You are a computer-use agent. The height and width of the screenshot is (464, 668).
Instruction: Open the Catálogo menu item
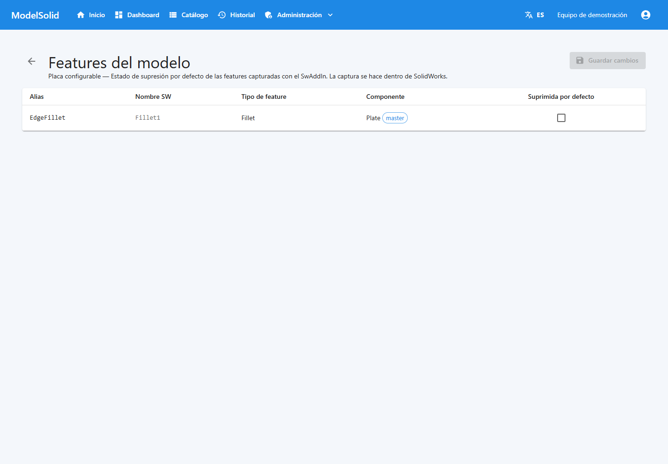pyautogui.click(x=189, y=15)
